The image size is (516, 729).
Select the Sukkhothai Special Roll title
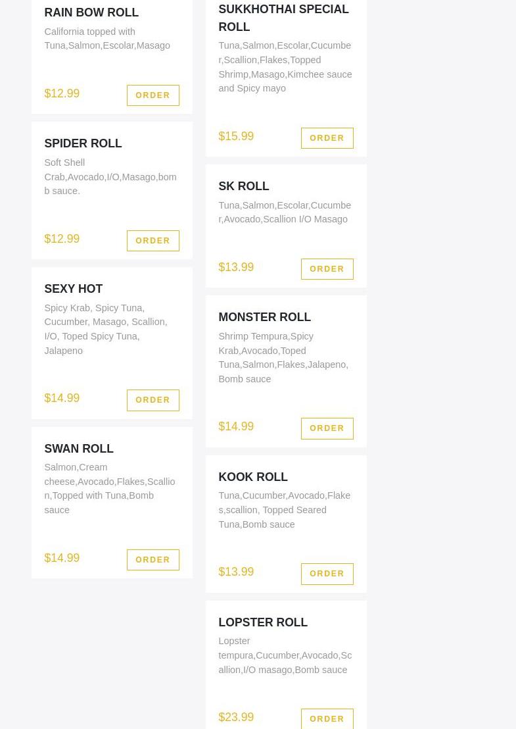pyautogui.click(x=283, y=18)
